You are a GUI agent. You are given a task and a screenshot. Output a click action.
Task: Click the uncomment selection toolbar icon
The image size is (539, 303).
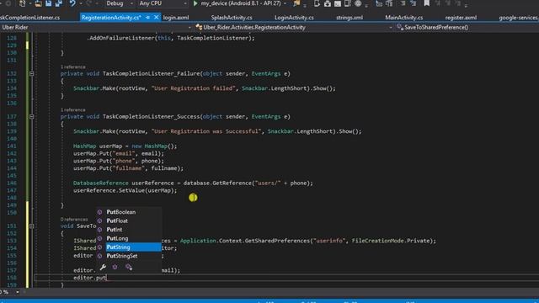point(413,3)
